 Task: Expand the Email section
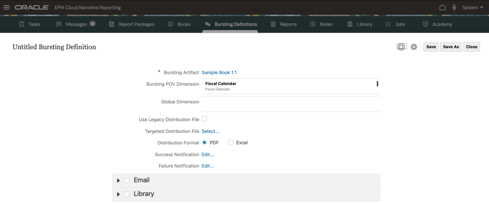[x=119, y=181]
